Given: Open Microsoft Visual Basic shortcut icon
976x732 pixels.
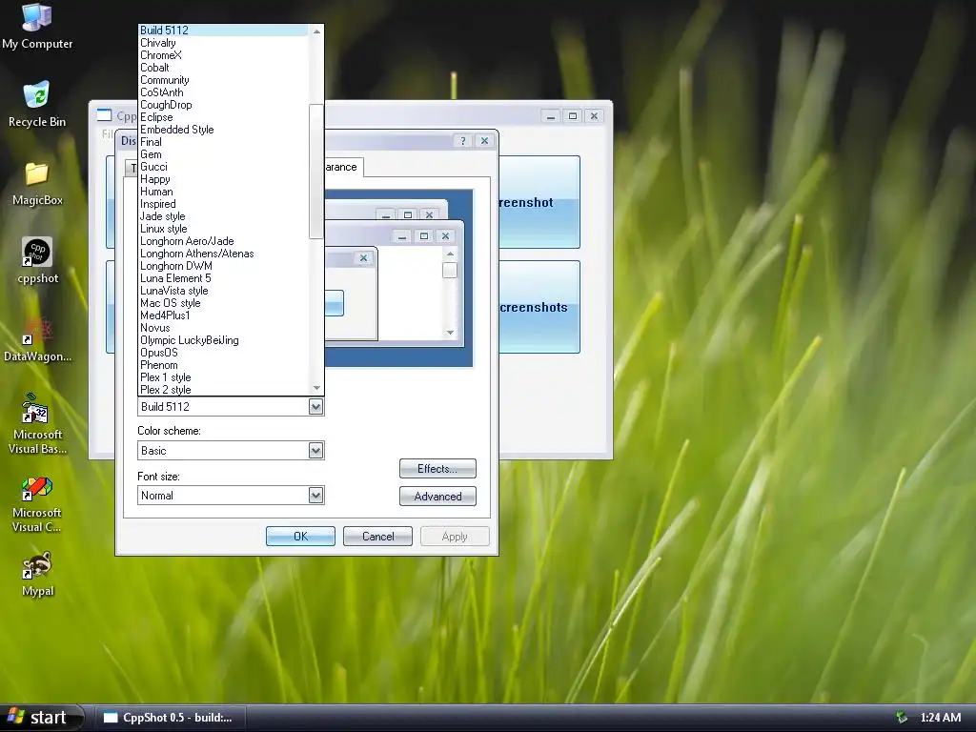Looking at the screenshot, I should 37,423.
